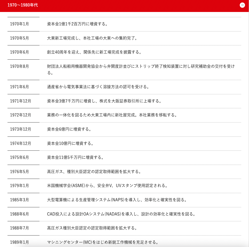Select the 1989年1月 date cell
249x247 pixels.
tap(19, 242)
